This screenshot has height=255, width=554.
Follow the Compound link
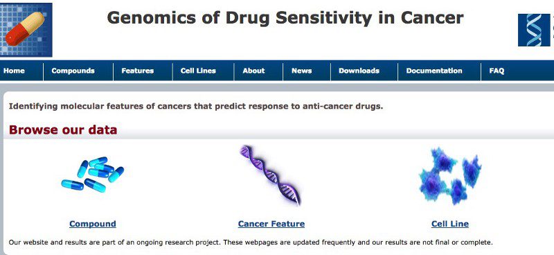[x=93, y=224]
